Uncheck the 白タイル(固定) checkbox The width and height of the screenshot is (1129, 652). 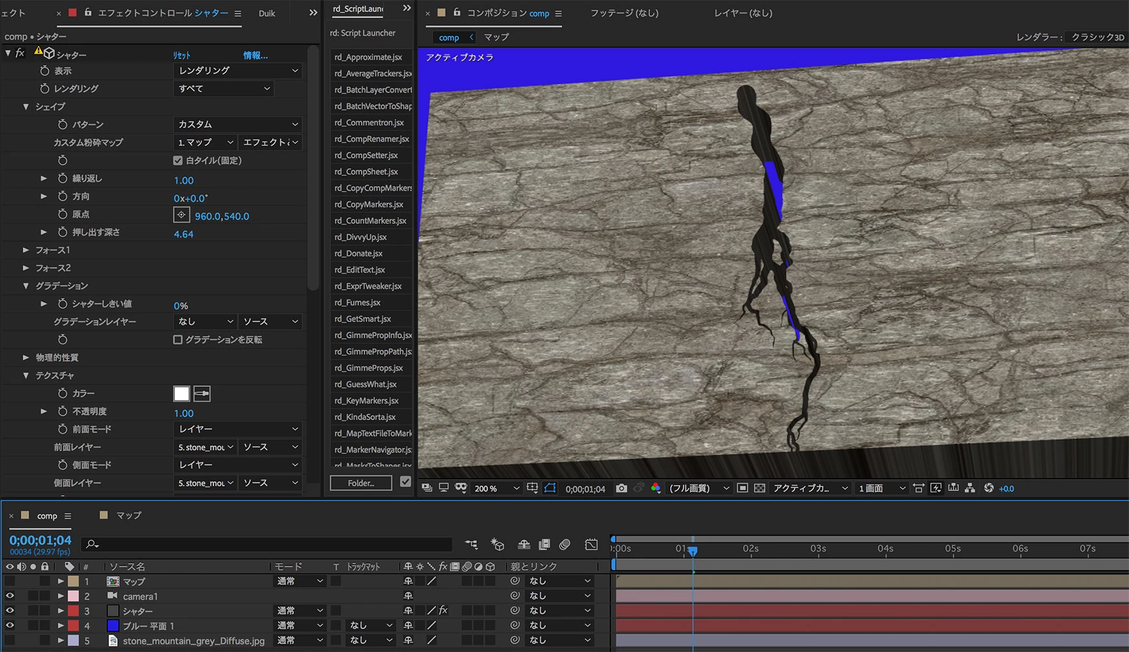coord(177,160)
